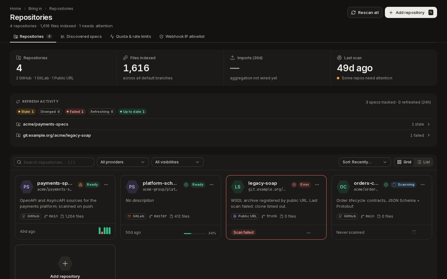
Task: Open more options for legacy-soap card
Action: click(x=317, y=184)
